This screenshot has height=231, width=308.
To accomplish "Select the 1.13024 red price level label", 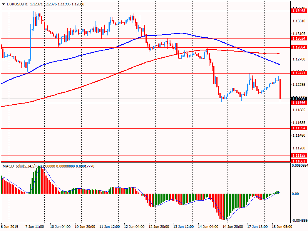I will [299, 38].
